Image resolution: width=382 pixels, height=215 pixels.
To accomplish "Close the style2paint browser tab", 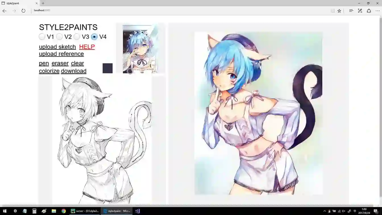I will click(x=37, y=3).
